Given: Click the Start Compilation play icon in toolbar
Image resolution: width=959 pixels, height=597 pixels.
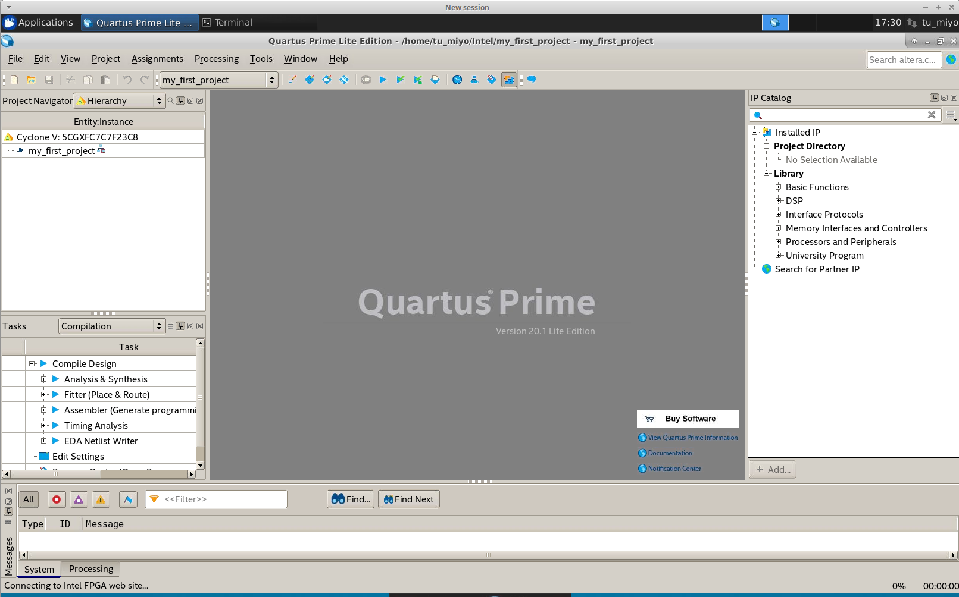Looking at the screenshot, I should [383, 80].
